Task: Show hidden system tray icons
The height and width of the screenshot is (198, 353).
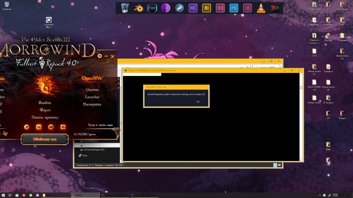Action: (x=320, y=195)
